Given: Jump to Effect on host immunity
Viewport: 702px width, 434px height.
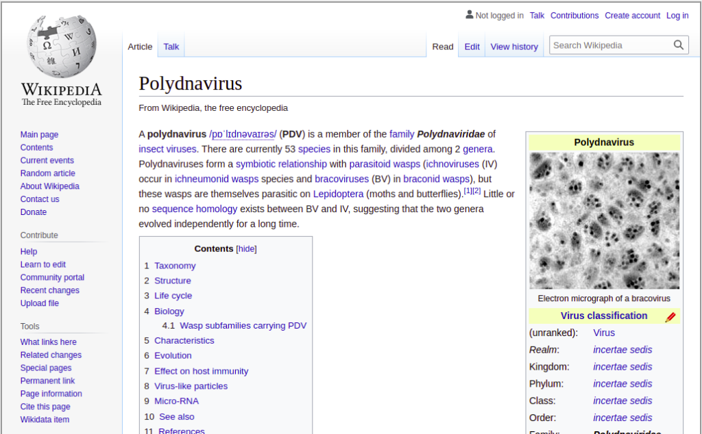Looking at the screenshot, I should [202, 372].
